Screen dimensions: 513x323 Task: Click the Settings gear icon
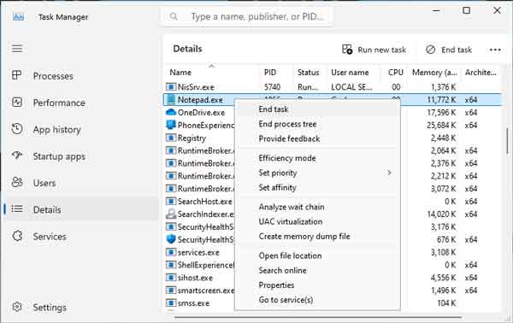[x=17, y=307]
